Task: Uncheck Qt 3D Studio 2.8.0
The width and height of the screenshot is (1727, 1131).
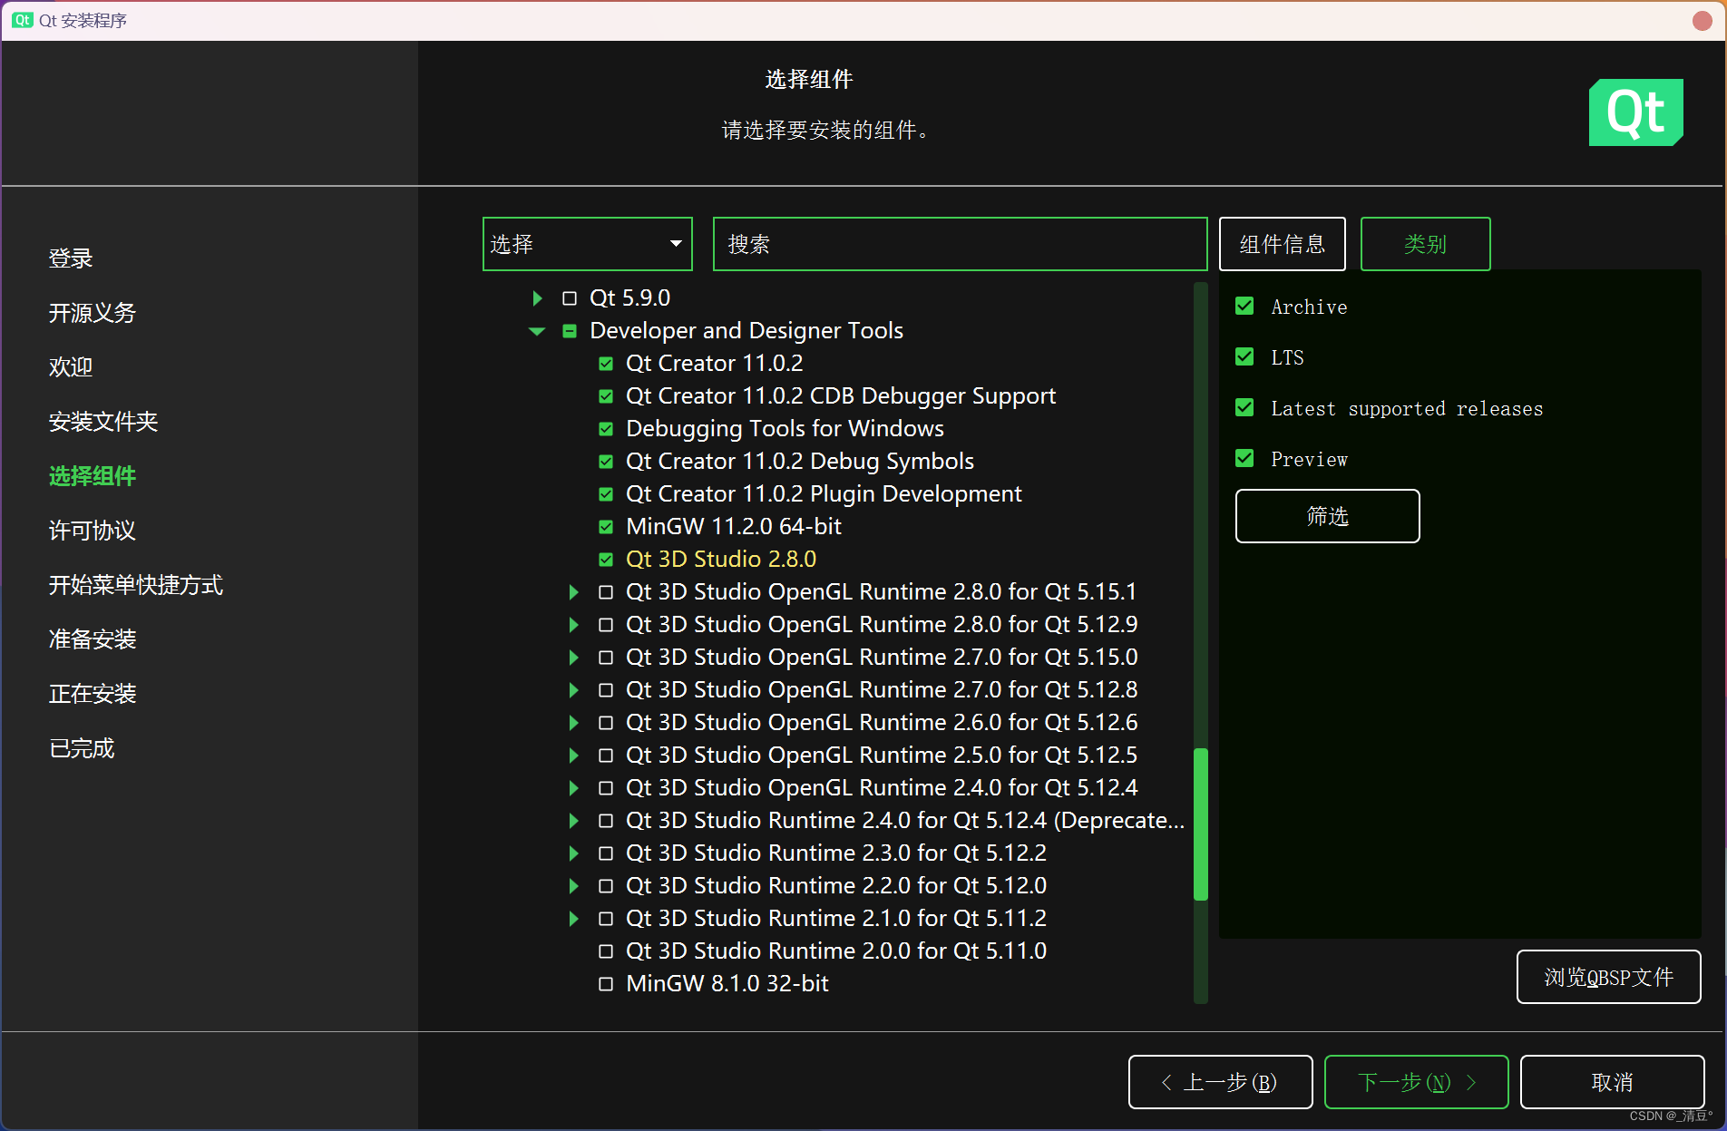Action: [x=606, y=560]
